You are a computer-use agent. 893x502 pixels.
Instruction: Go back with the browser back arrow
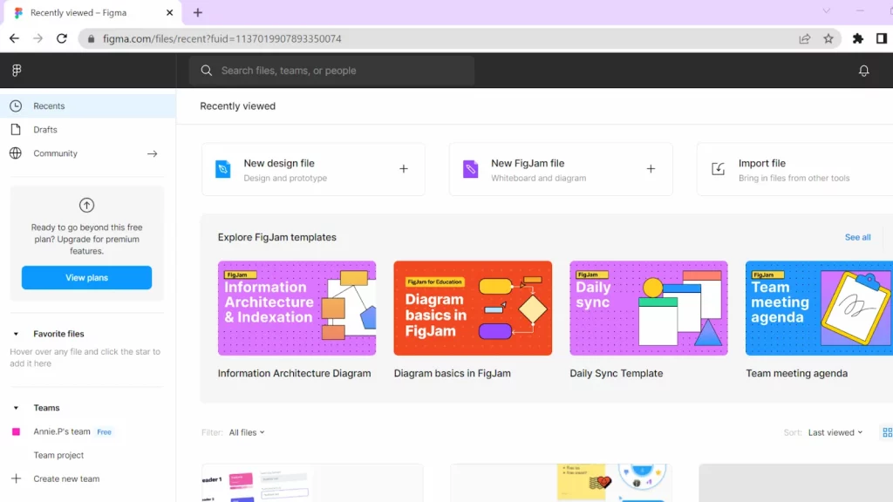pos(14,38)
